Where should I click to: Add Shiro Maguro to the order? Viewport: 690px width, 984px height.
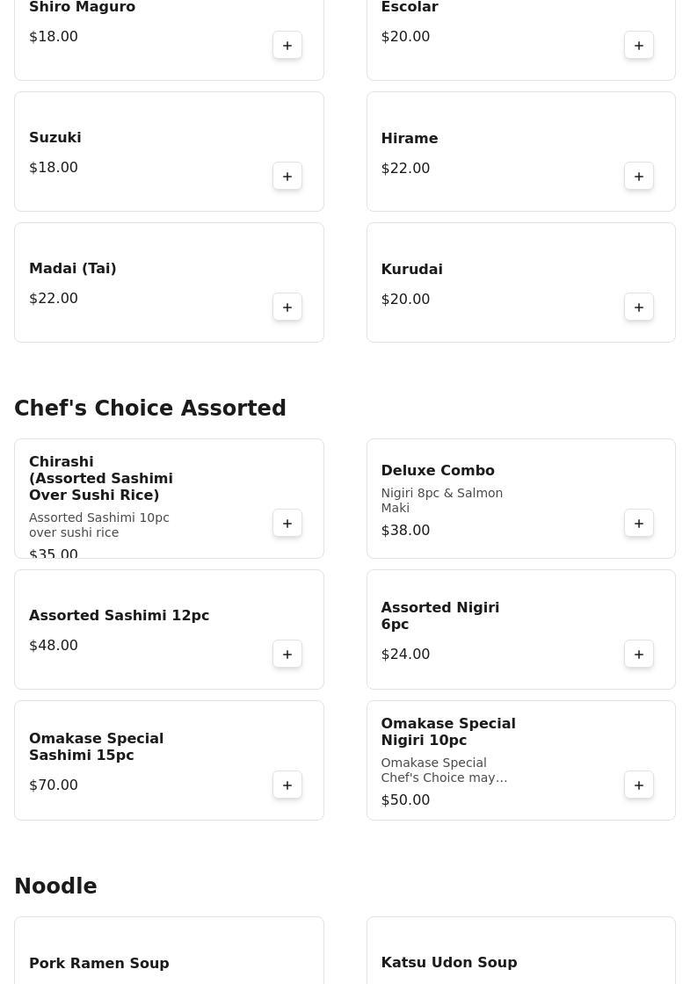click(x=287, y=46)
